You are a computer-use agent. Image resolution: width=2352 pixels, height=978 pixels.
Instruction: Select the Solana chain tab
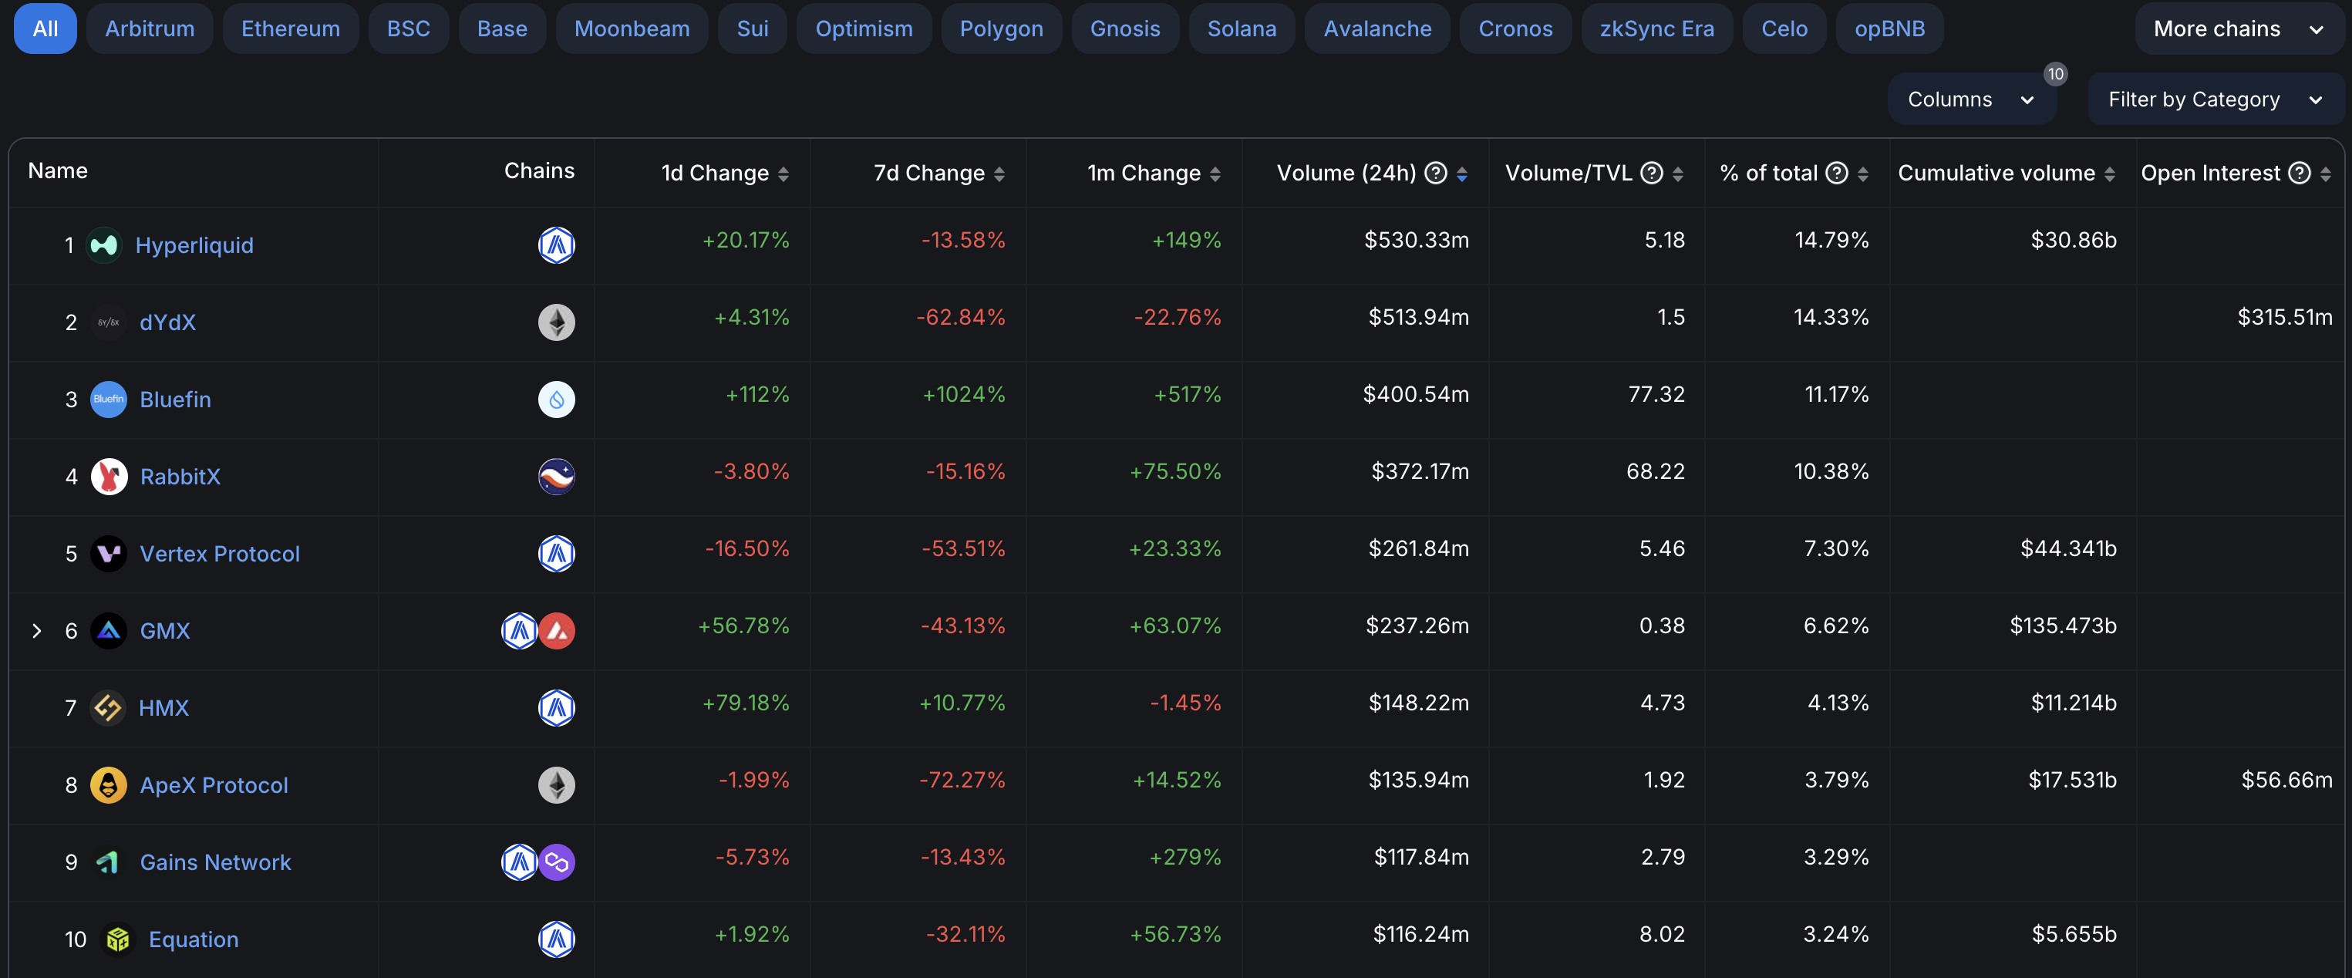(1241, 29)
